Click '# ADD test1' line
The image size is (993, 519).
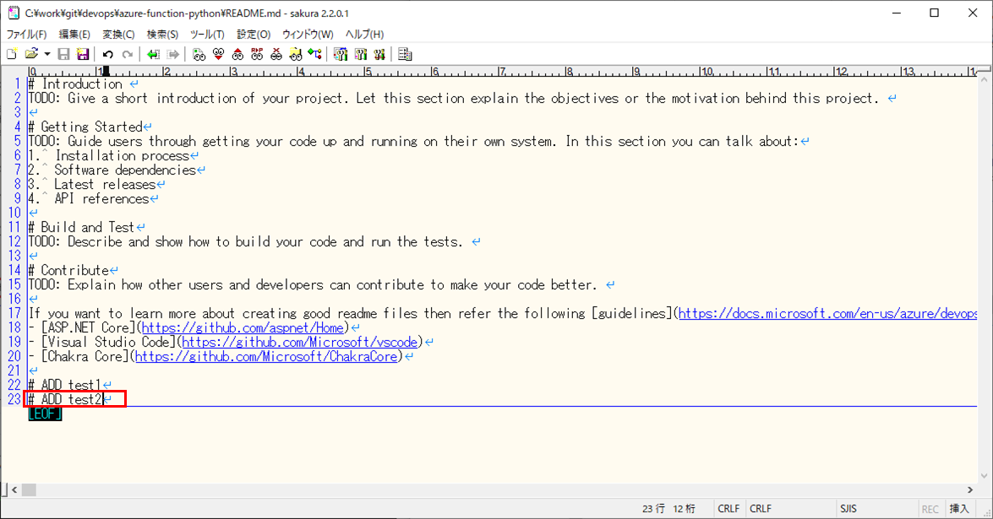[65, 385]
